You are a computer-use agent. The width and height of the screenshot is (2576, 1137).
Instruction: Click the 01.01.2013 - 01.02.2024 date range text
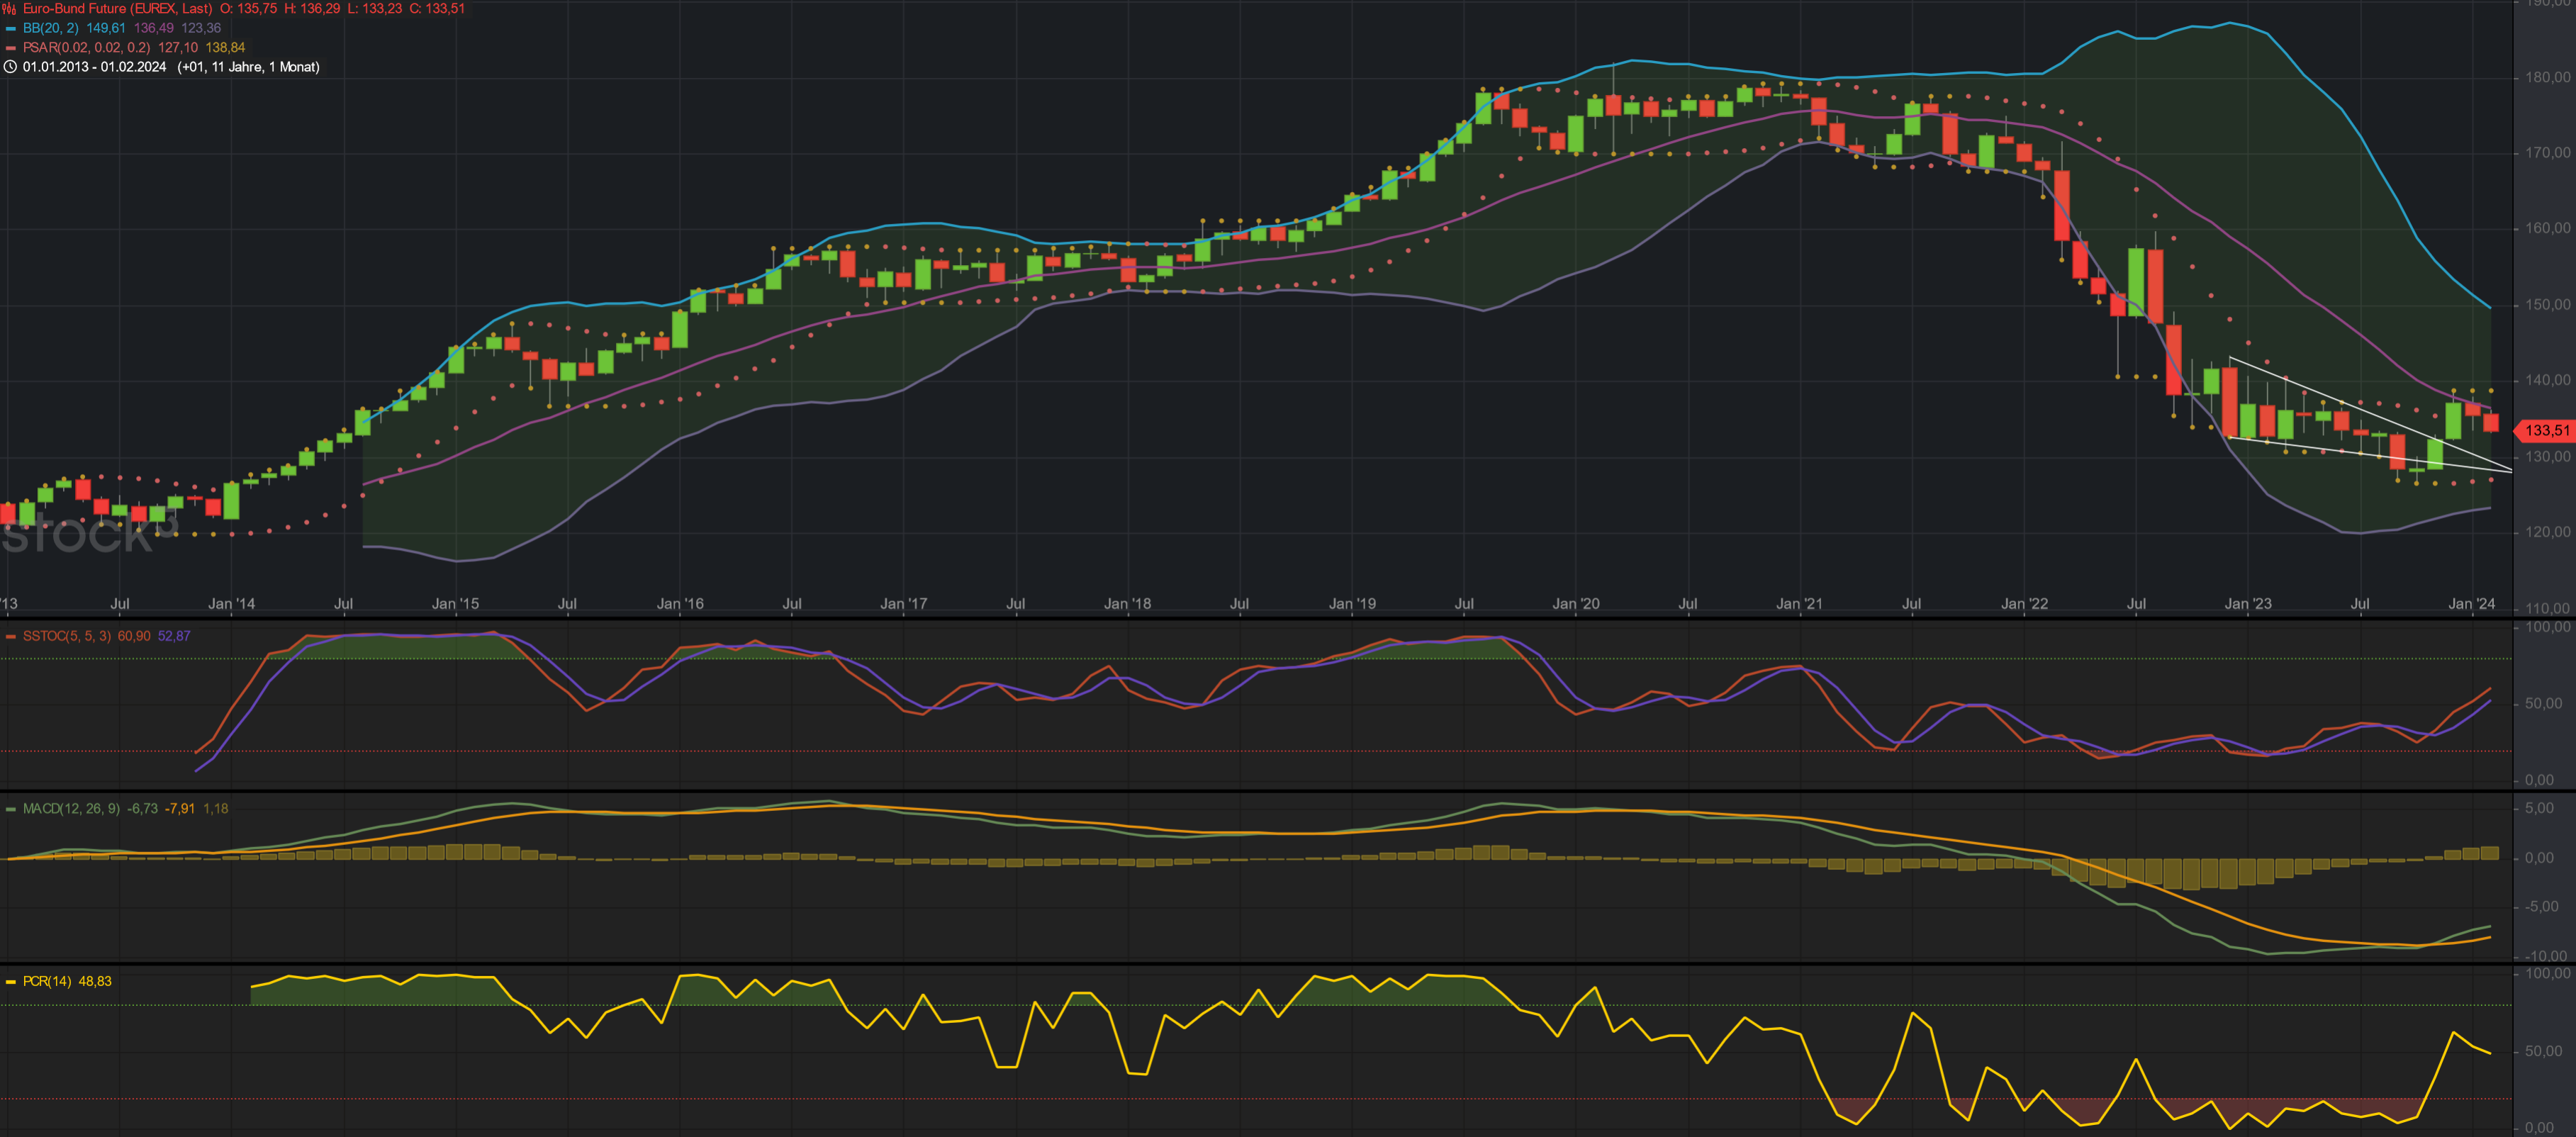(94, 67)
